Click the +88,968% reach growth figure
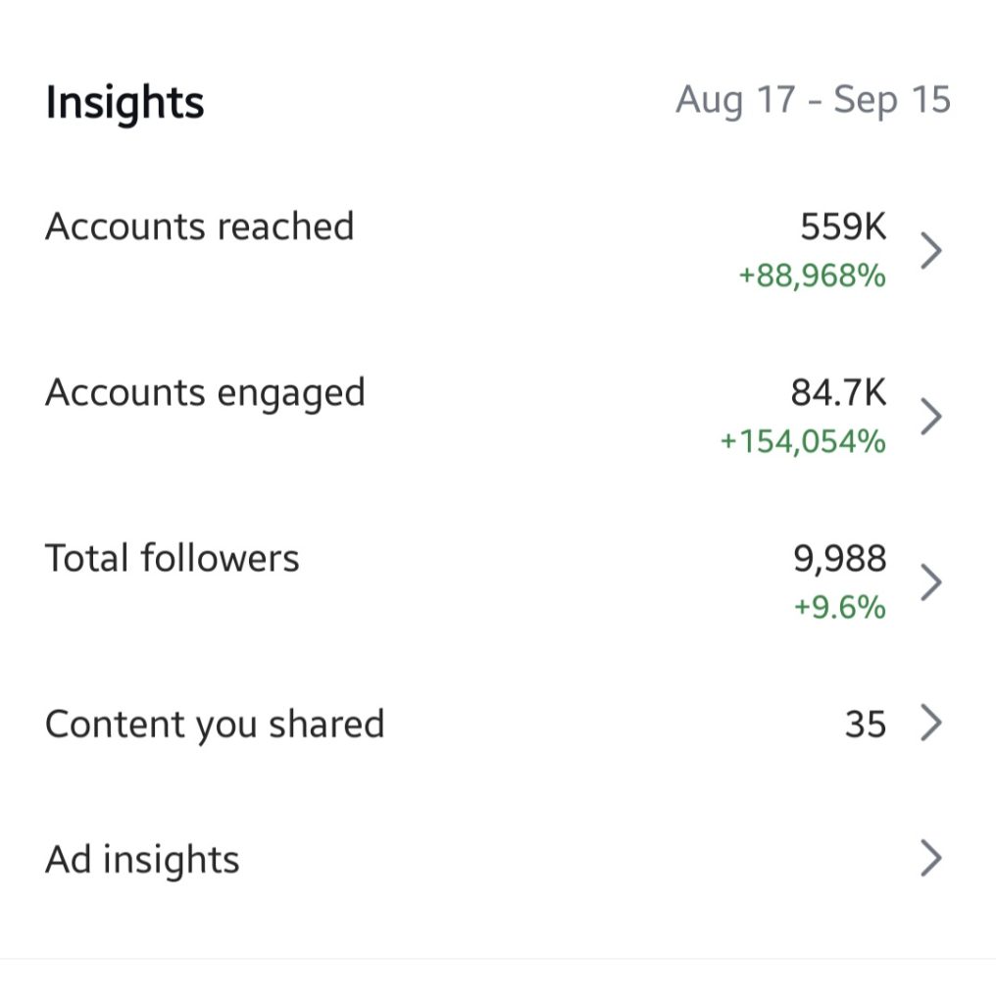 pyautogui.click(x=812, y=276)
